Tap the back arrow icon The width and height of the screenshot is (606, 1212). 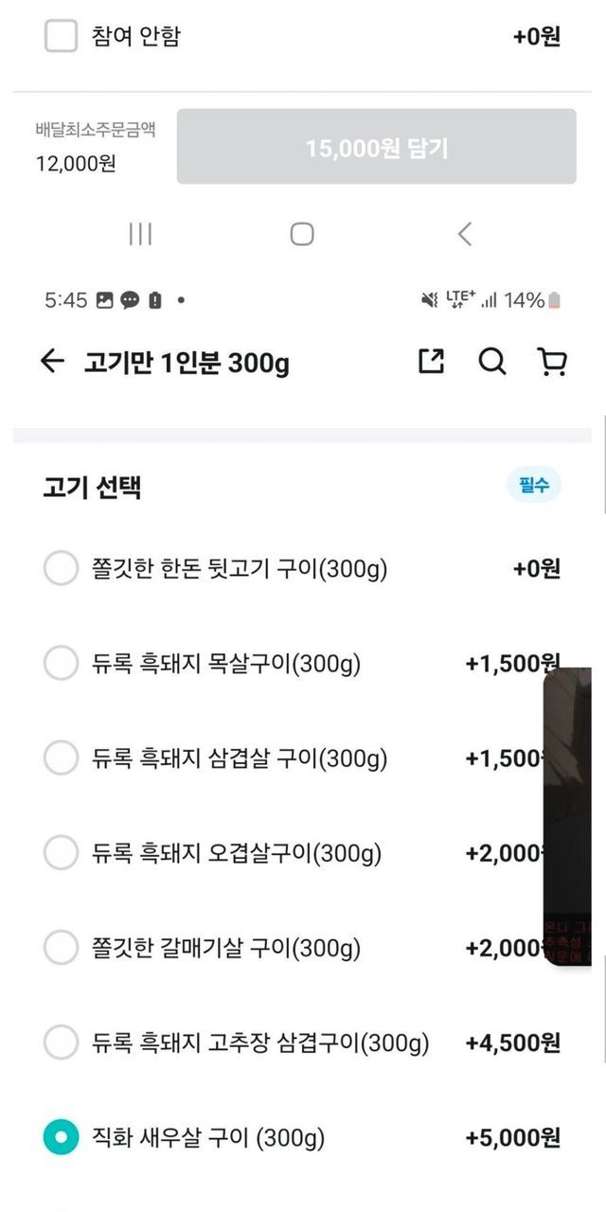tap(52, 361)
